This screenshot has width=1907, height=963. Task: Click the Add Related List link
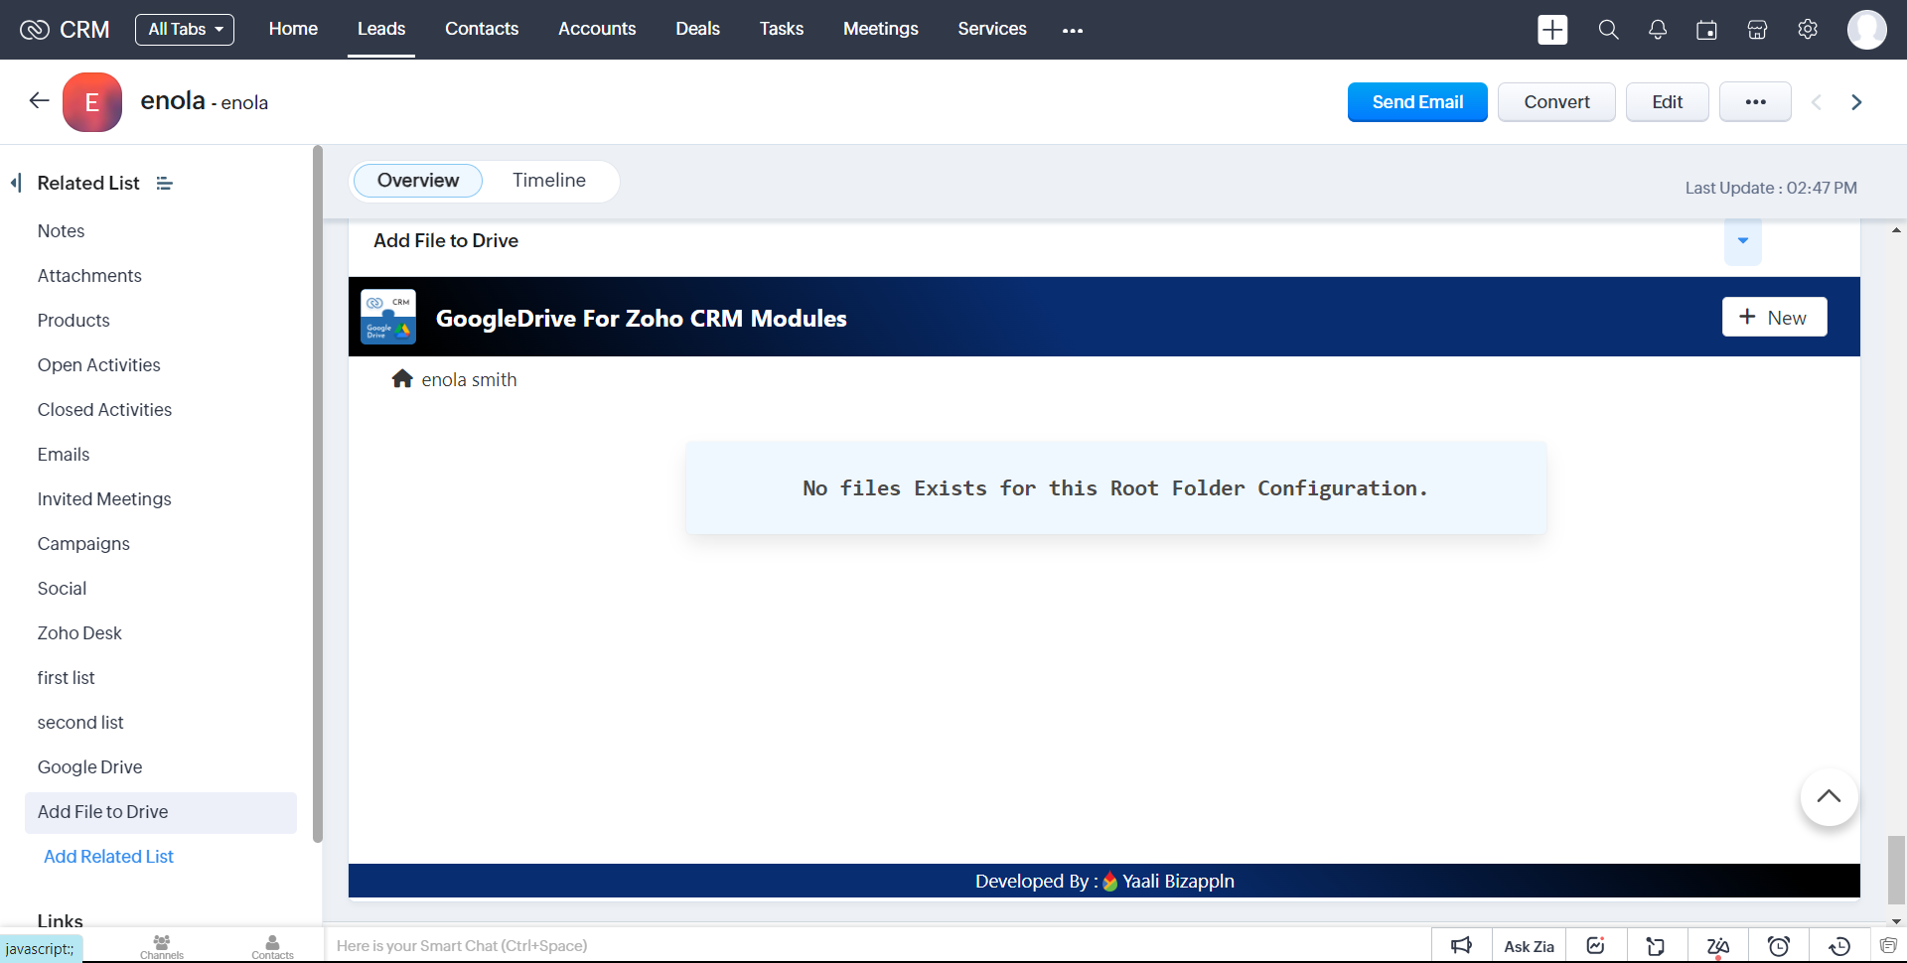point(109,857)
